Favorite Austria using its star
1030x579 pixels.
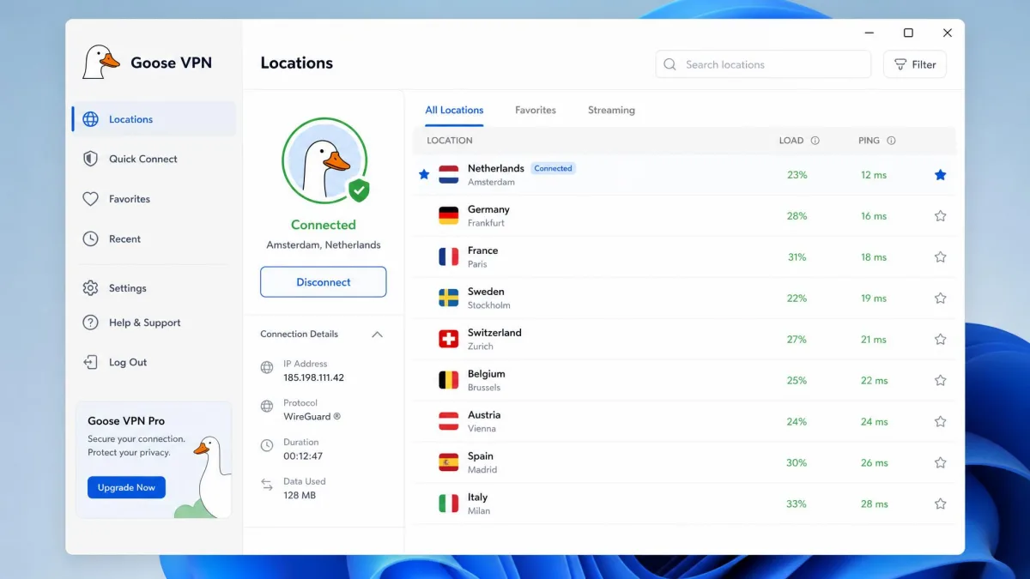(940, 422)
